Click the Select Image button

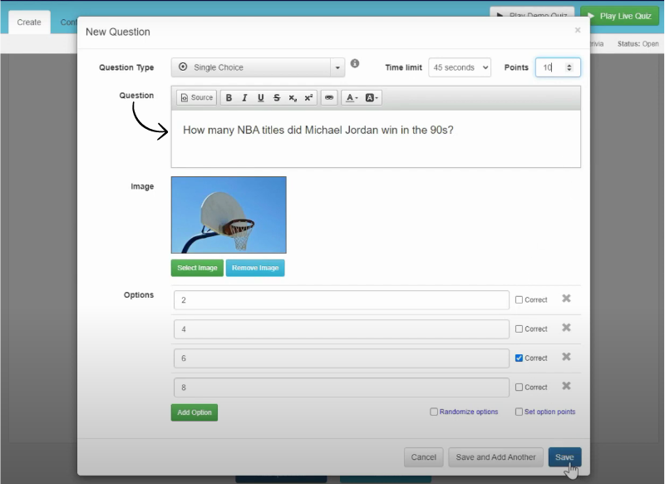pyautogui.click(x=197, y=268)
